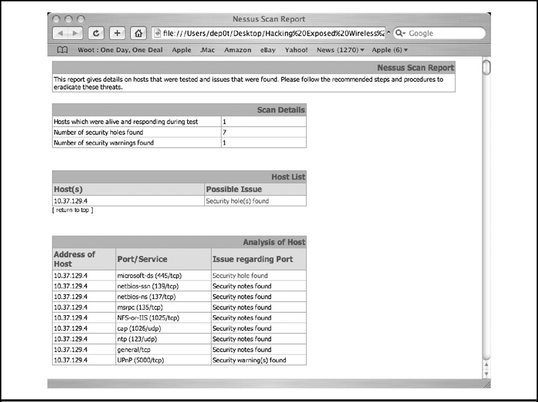Click 'Security notes found' for netbios-ssn

pyautogui.click(x=242, y=286)
